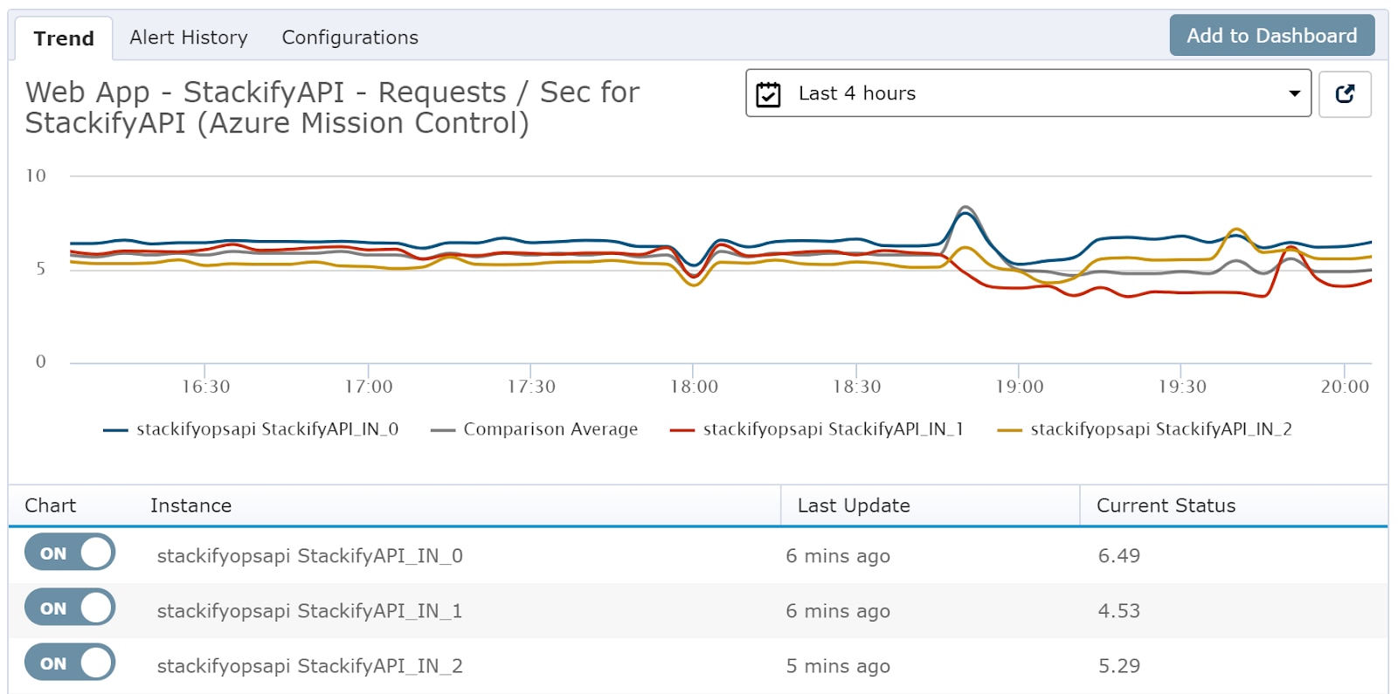This screenshot has height=694, width=1398.
Task: Click the gray Comparison Average legend marker
Action: [444, 429]
